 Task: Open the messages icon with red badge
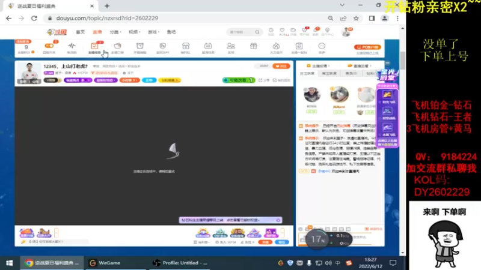(x=316, y=31)
